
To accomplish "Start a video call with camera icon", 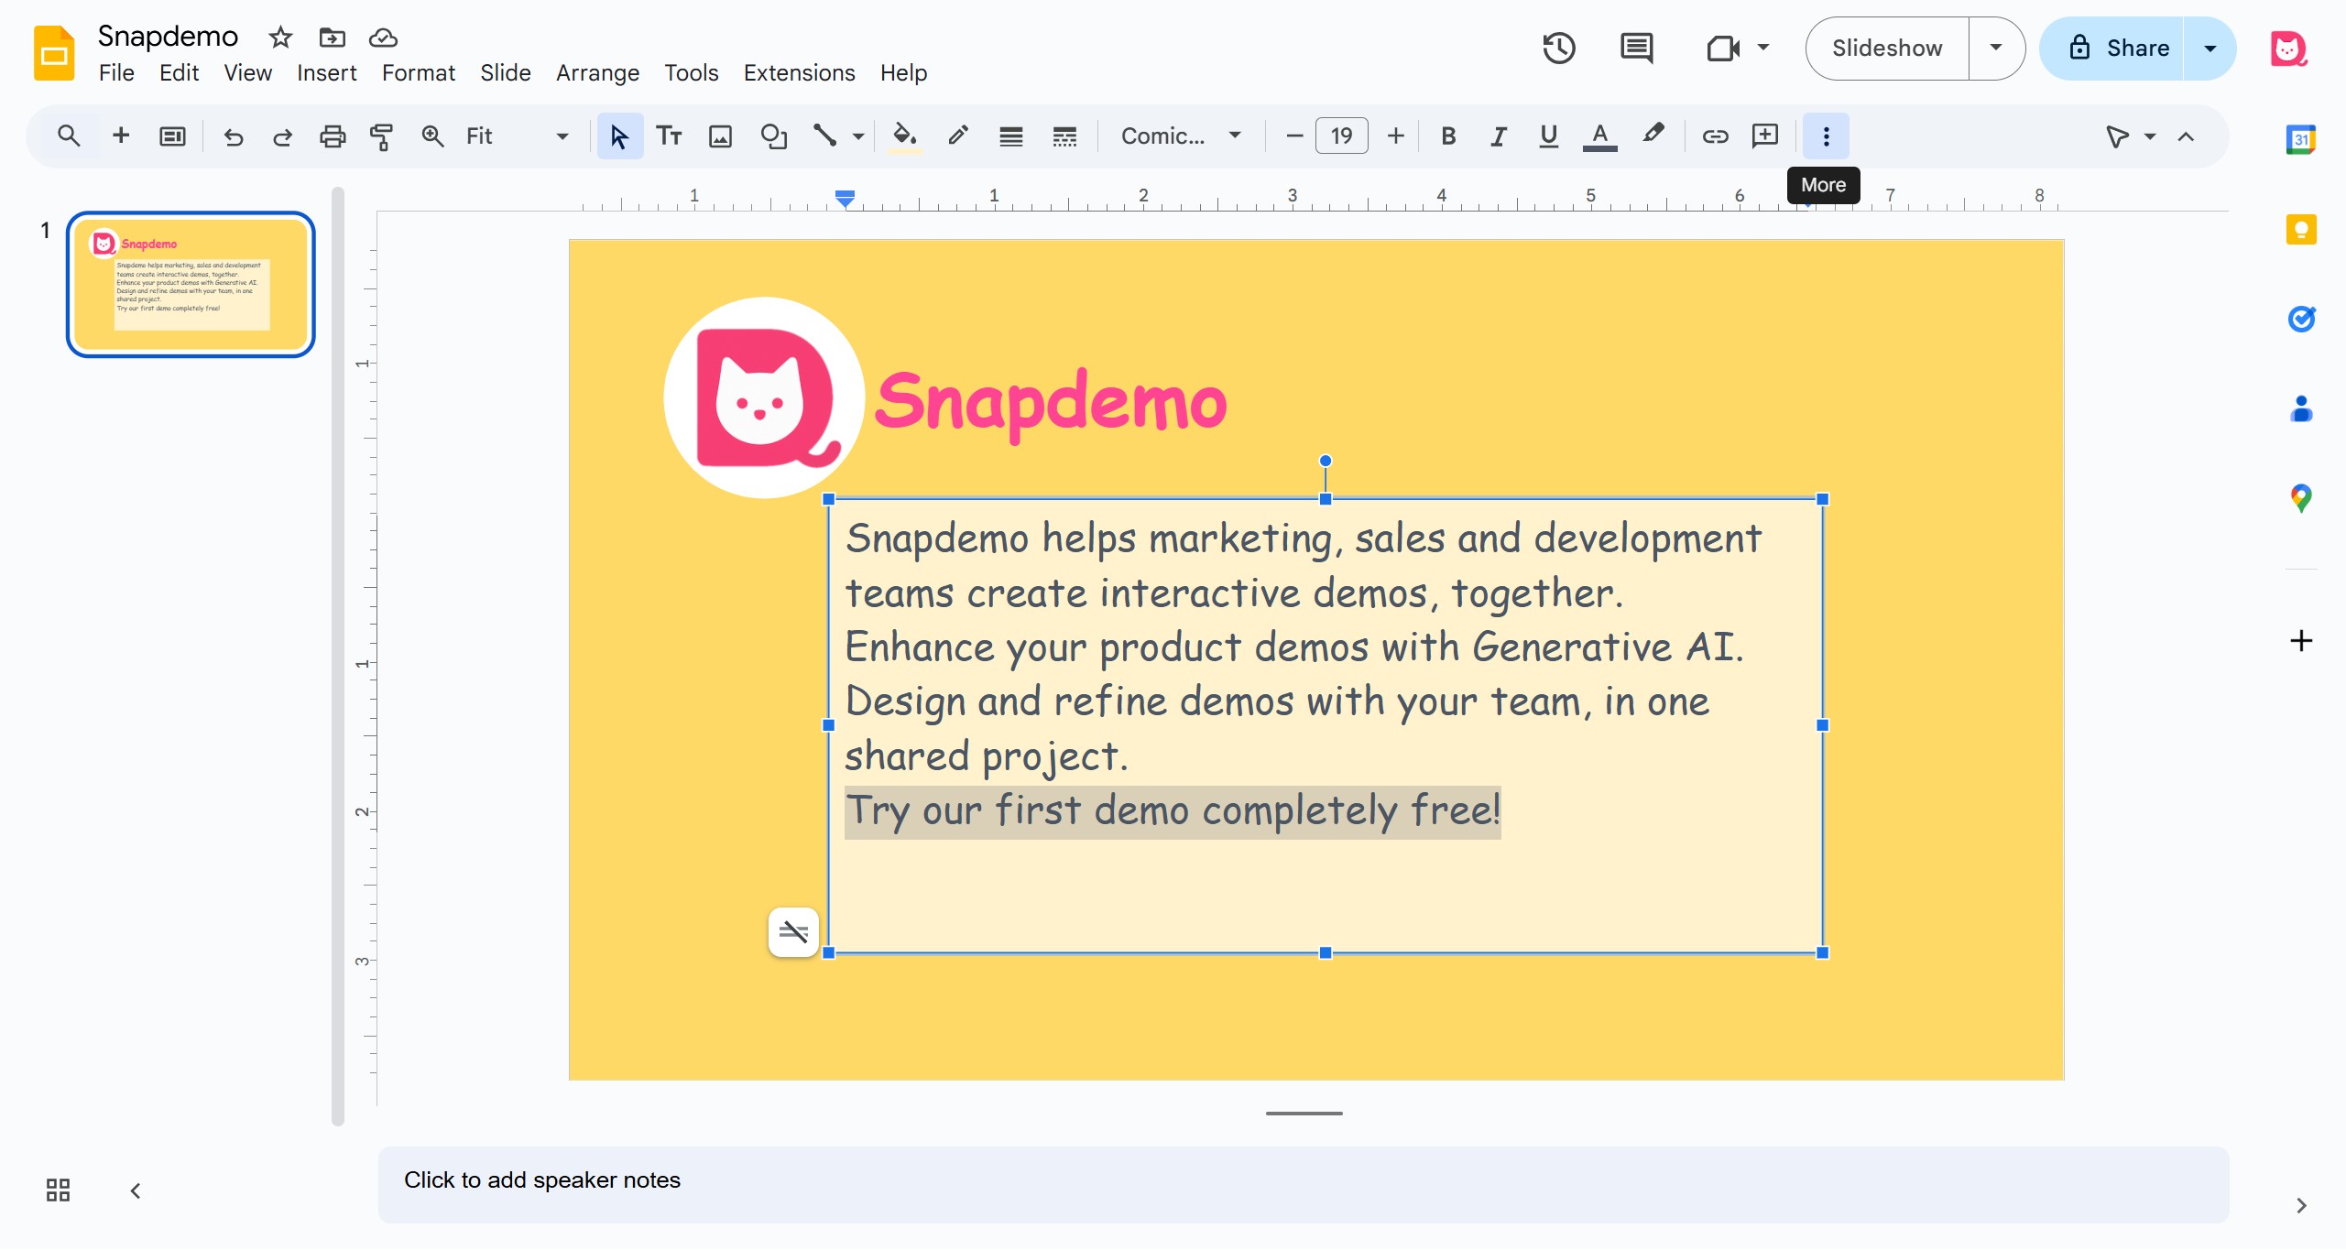I will pos(1723,48).
